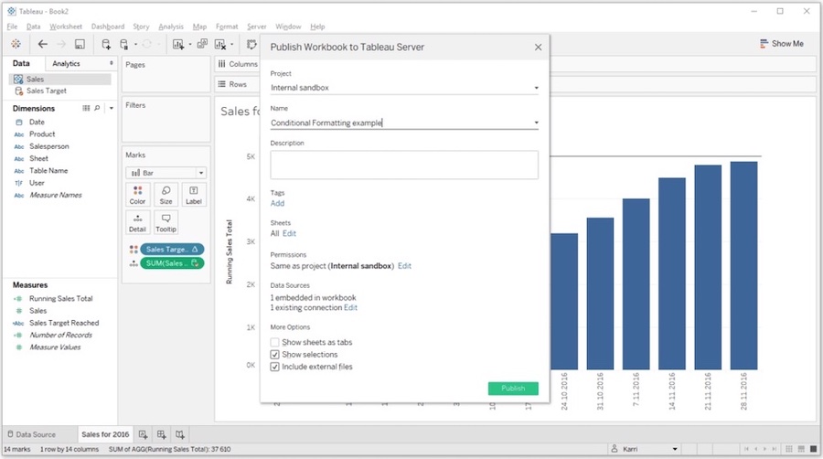Switch to the Data Source tab
This screenshot has width=823, height=459.
[x=31, y=434]
